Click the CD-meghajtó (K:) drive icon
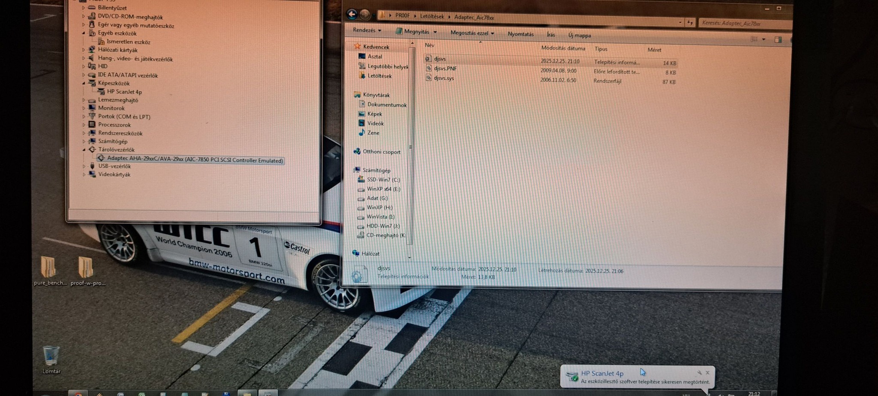 361,235
